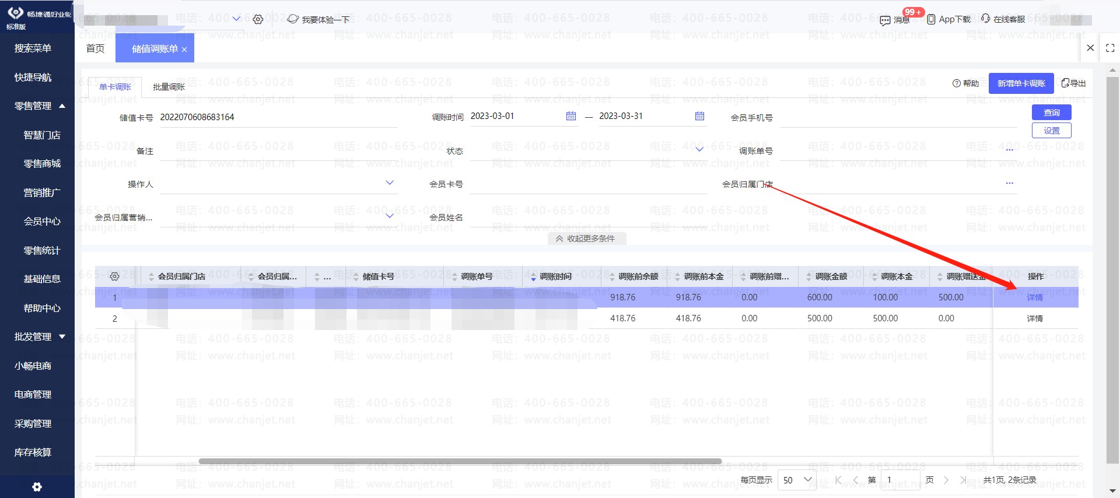Go to the last page arrow
This screenshot has width=1120, height=498.
(x=963, y=480)
